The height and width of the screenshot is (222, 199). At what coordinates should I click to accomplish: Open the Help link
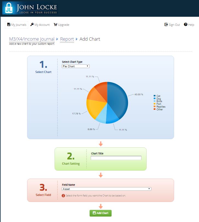(x=189, y=25)
